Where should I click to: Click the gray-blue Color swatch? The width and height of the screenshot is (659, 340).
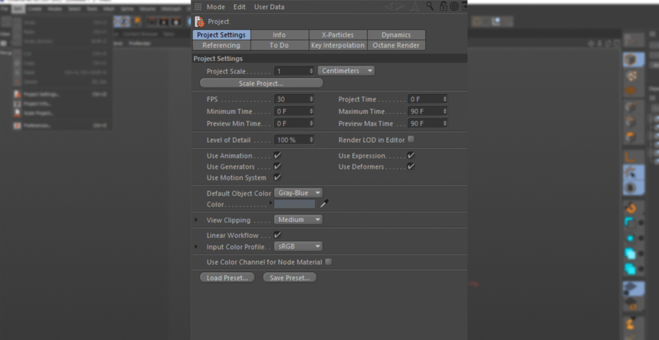[x=294, y=204]
